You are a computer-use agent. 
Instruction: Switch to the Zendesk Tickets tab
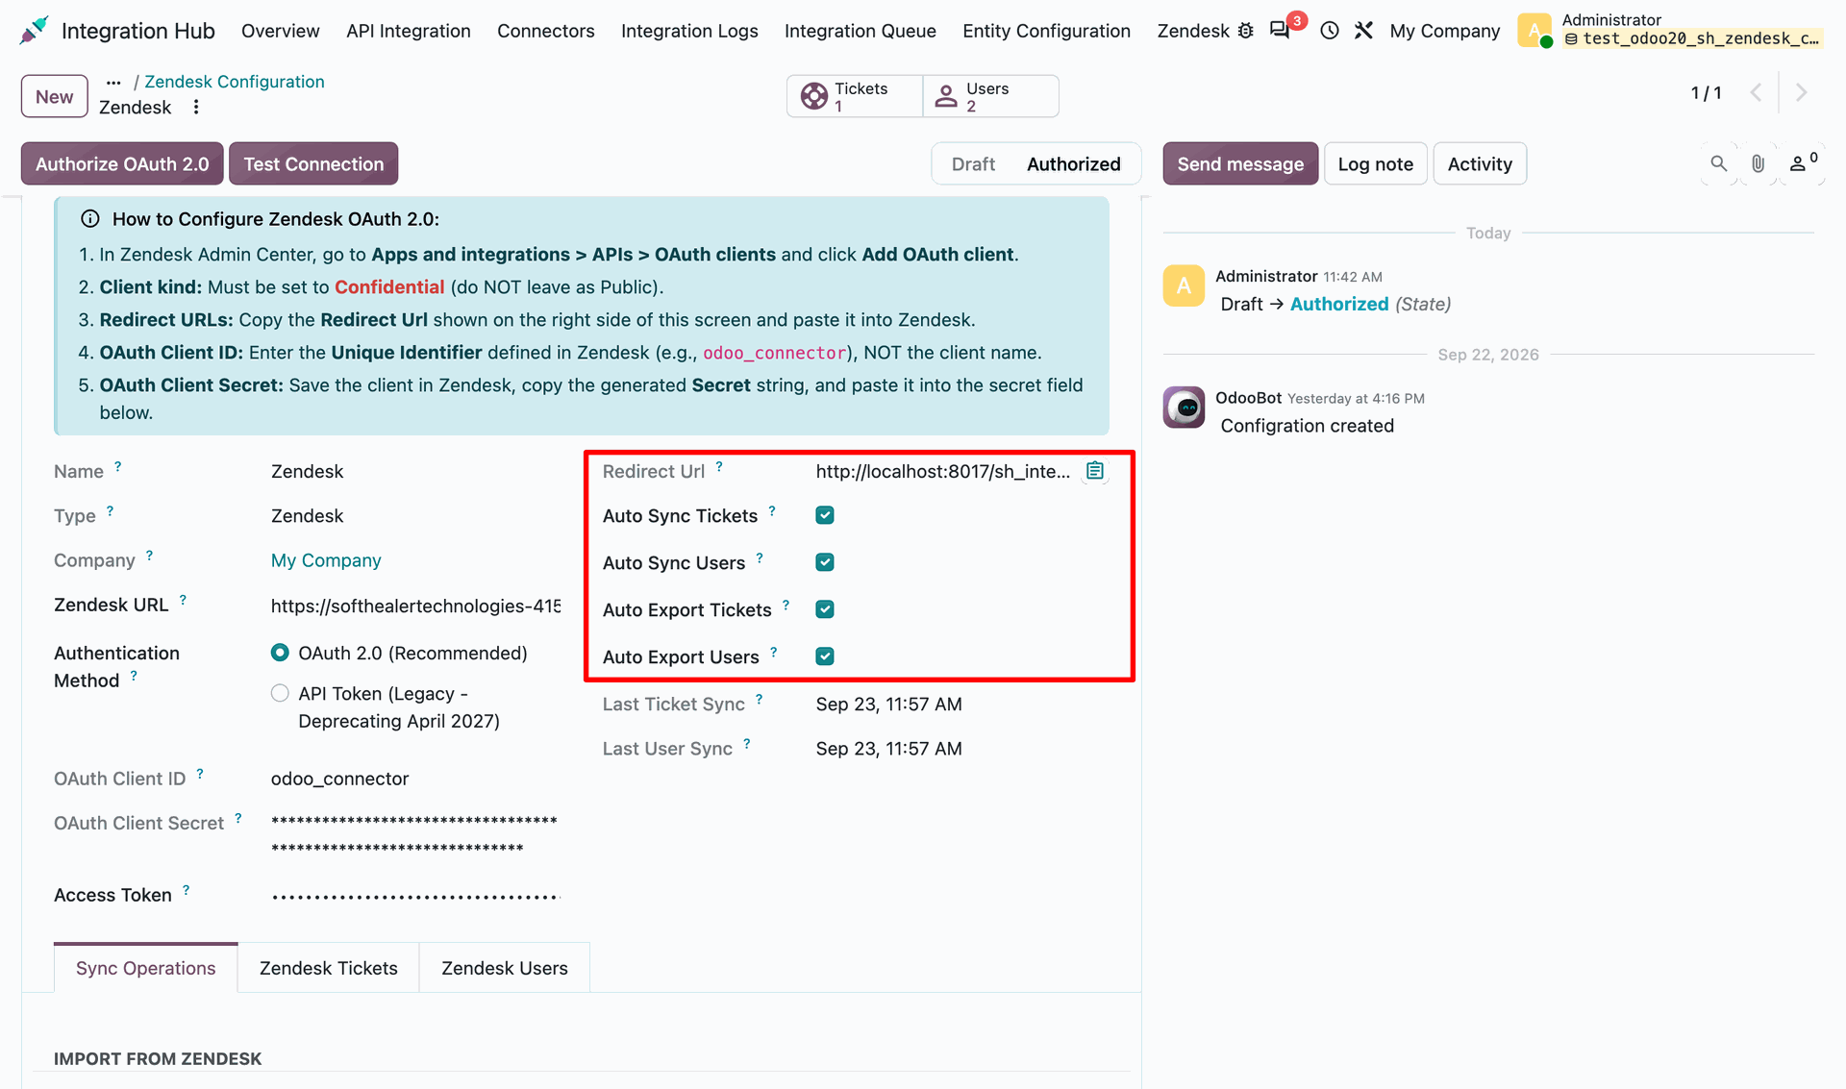328,968
